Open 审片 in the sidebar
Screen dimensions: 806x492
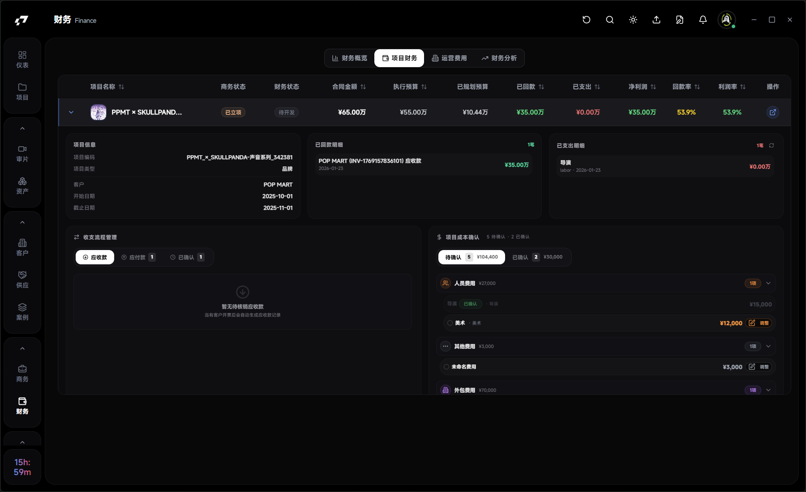pos(22,153)
